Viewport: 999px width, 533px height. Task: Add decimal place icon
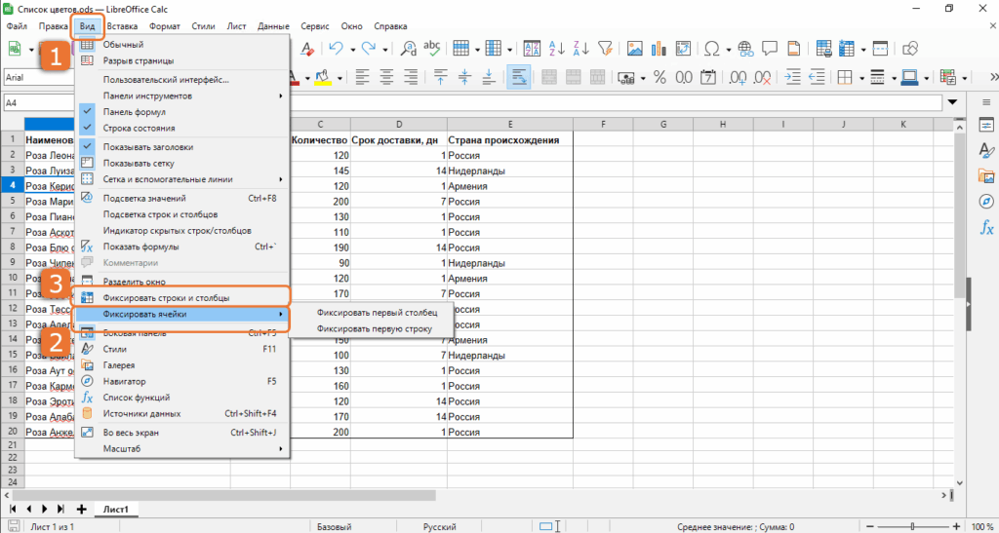point(738,78)
